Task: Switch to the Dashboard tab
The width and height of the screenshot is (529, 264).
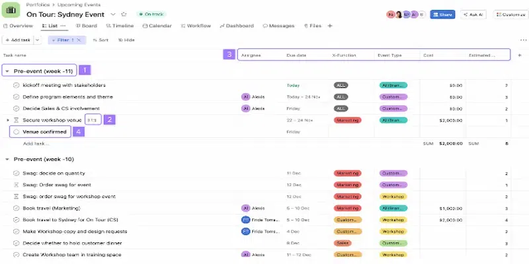Action: [x=237, y=26]
